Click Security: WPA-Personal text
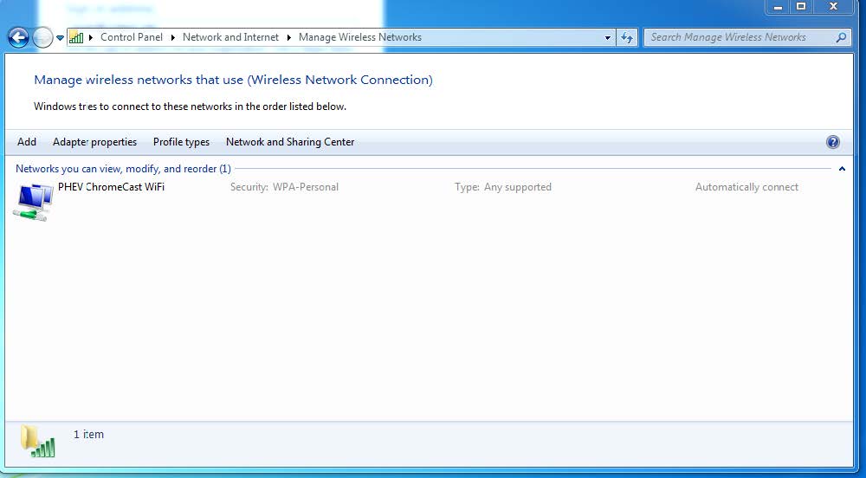This screenshot has height=478, width=866. pyautogui.click(x=284, y=187)
